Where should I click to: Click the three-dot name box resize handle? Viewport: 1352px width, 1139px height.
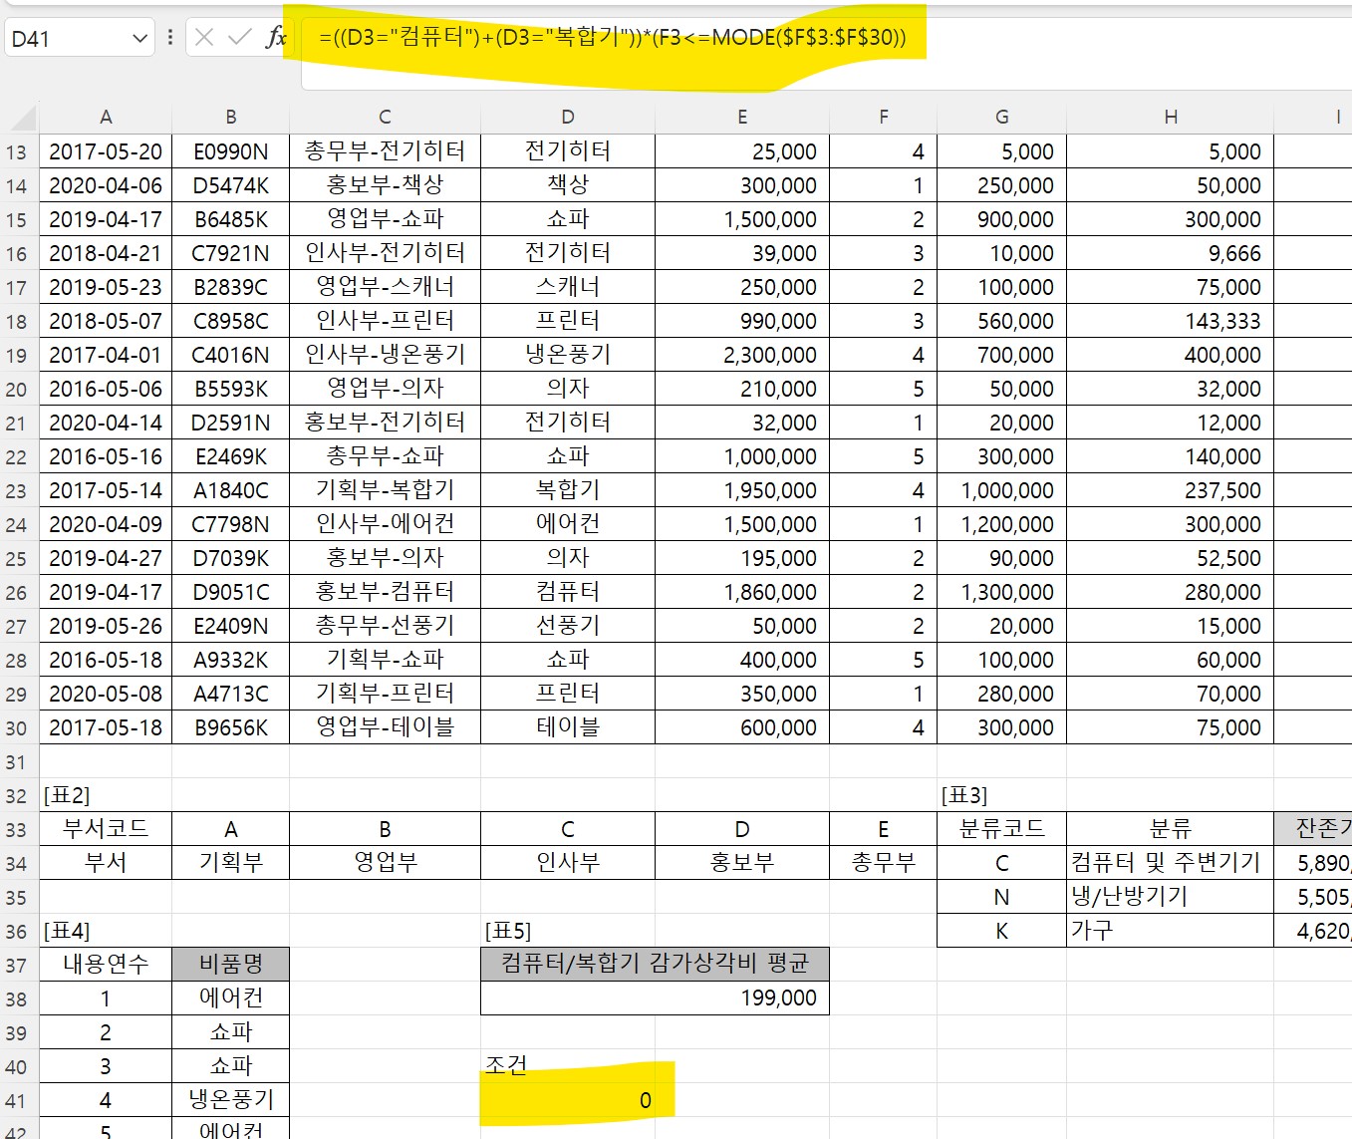tap(170, 38)
